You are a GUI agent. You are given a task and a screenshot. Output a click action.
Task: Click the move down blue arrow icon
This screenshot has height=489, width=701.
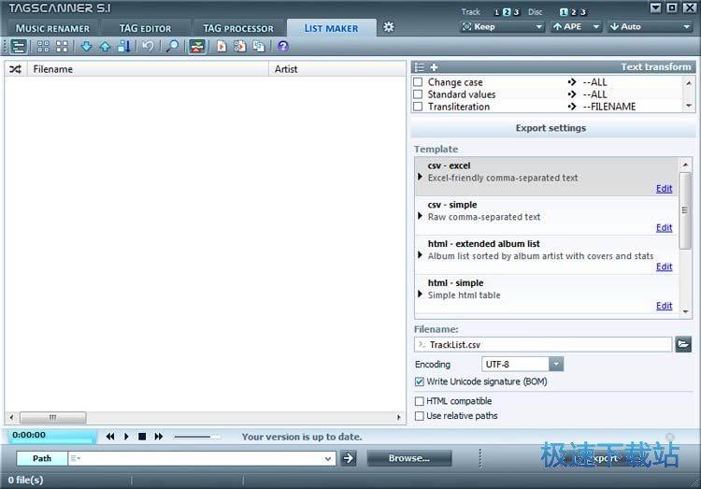(87, 46)
